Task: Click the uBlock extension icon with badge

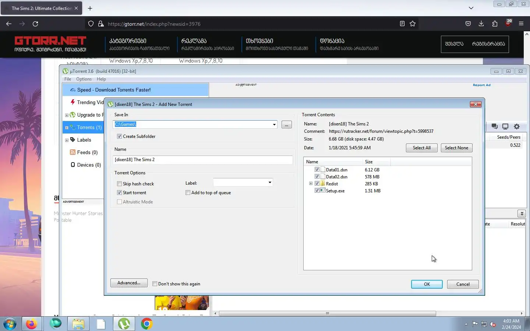Action: (508, 23)
